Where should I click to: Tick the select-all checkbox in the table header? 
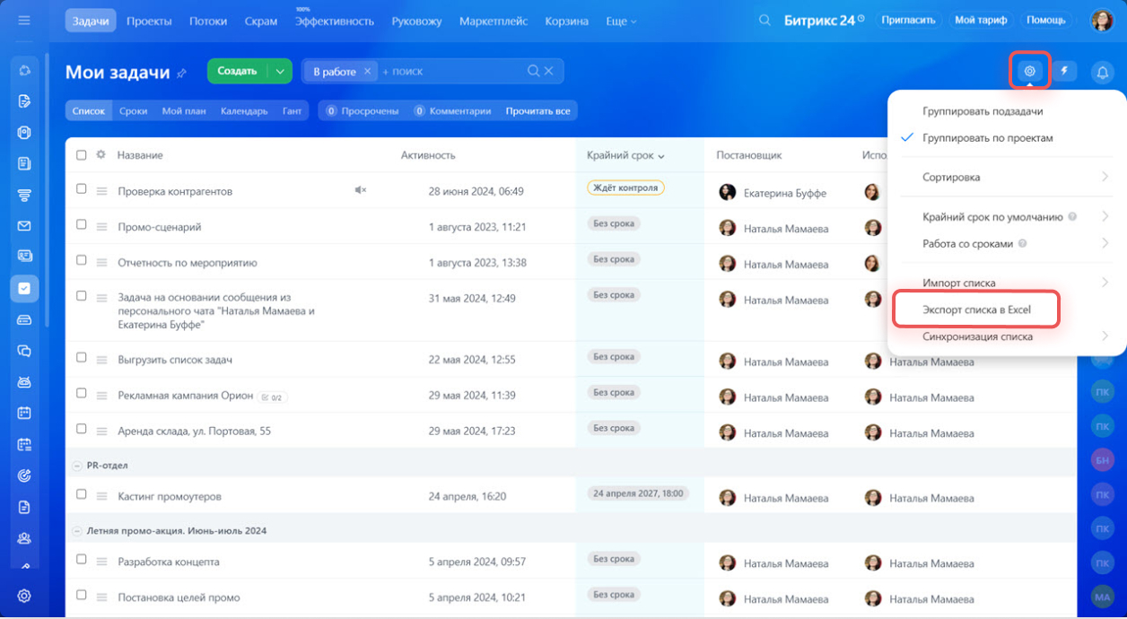click(x=82, y=155)
